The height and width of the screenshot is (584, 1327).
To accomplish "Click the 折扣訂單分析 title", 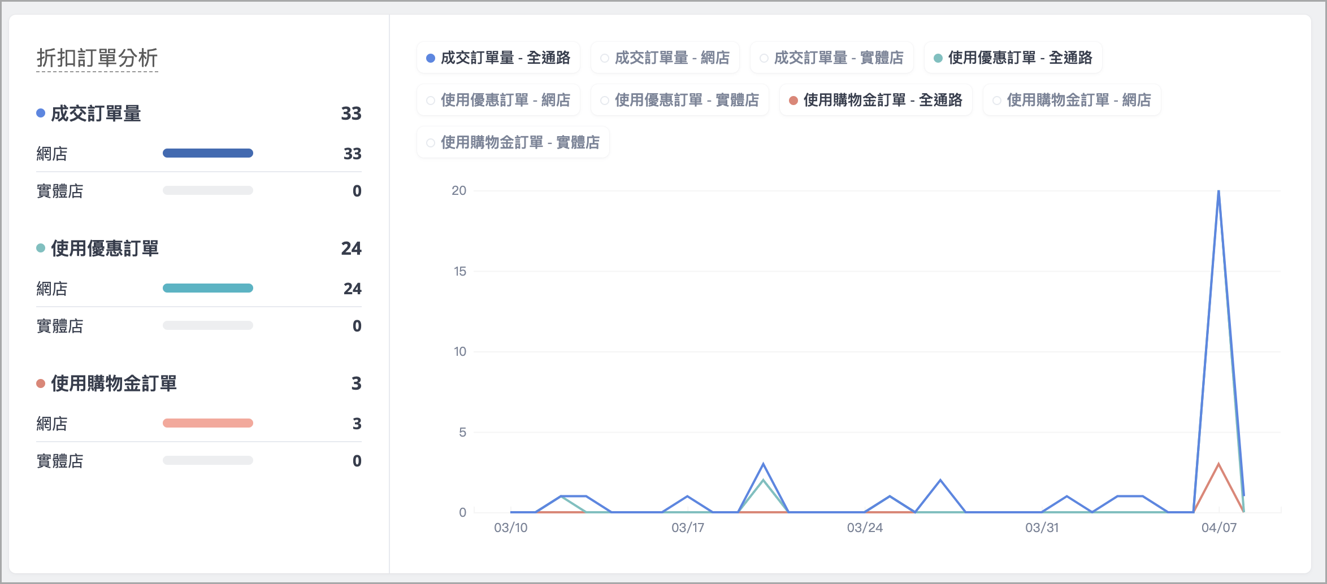I will [x=97, y=58].
